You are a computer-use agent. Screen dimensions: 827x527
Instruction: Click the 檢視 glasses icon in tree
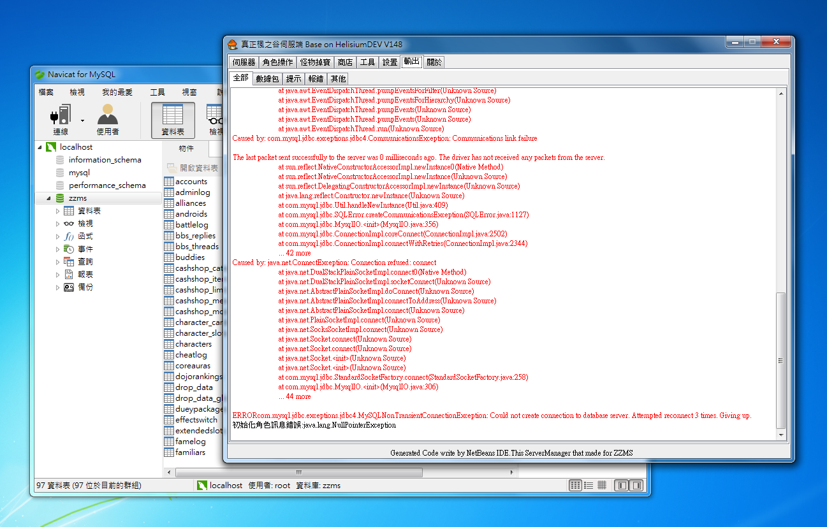click(69, 224)
